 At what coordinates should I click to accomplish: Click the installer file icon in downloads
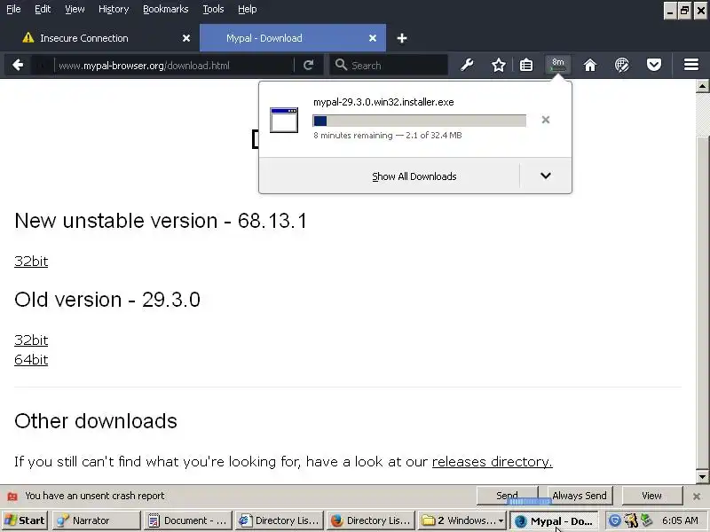click(284, 120)
